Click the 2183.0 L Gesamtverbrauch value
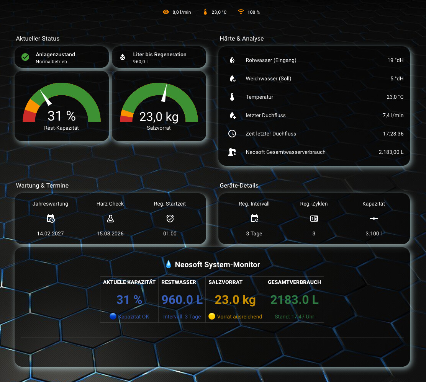 pyautogui.click(x=294, y=300)
